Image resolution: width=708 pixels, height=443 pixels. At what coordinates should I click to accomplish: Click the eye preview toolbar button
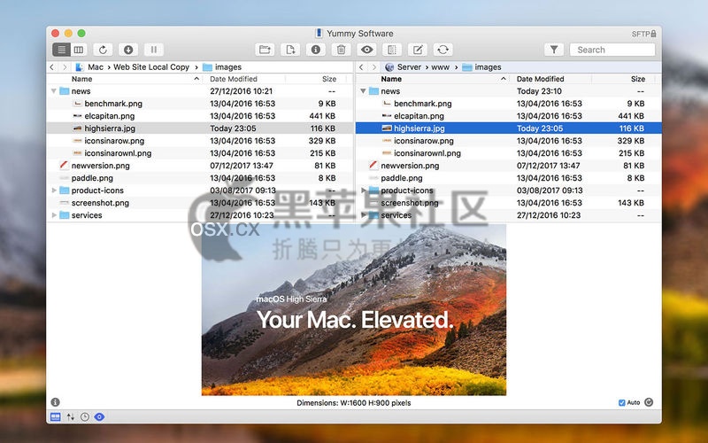pos(366,50)
